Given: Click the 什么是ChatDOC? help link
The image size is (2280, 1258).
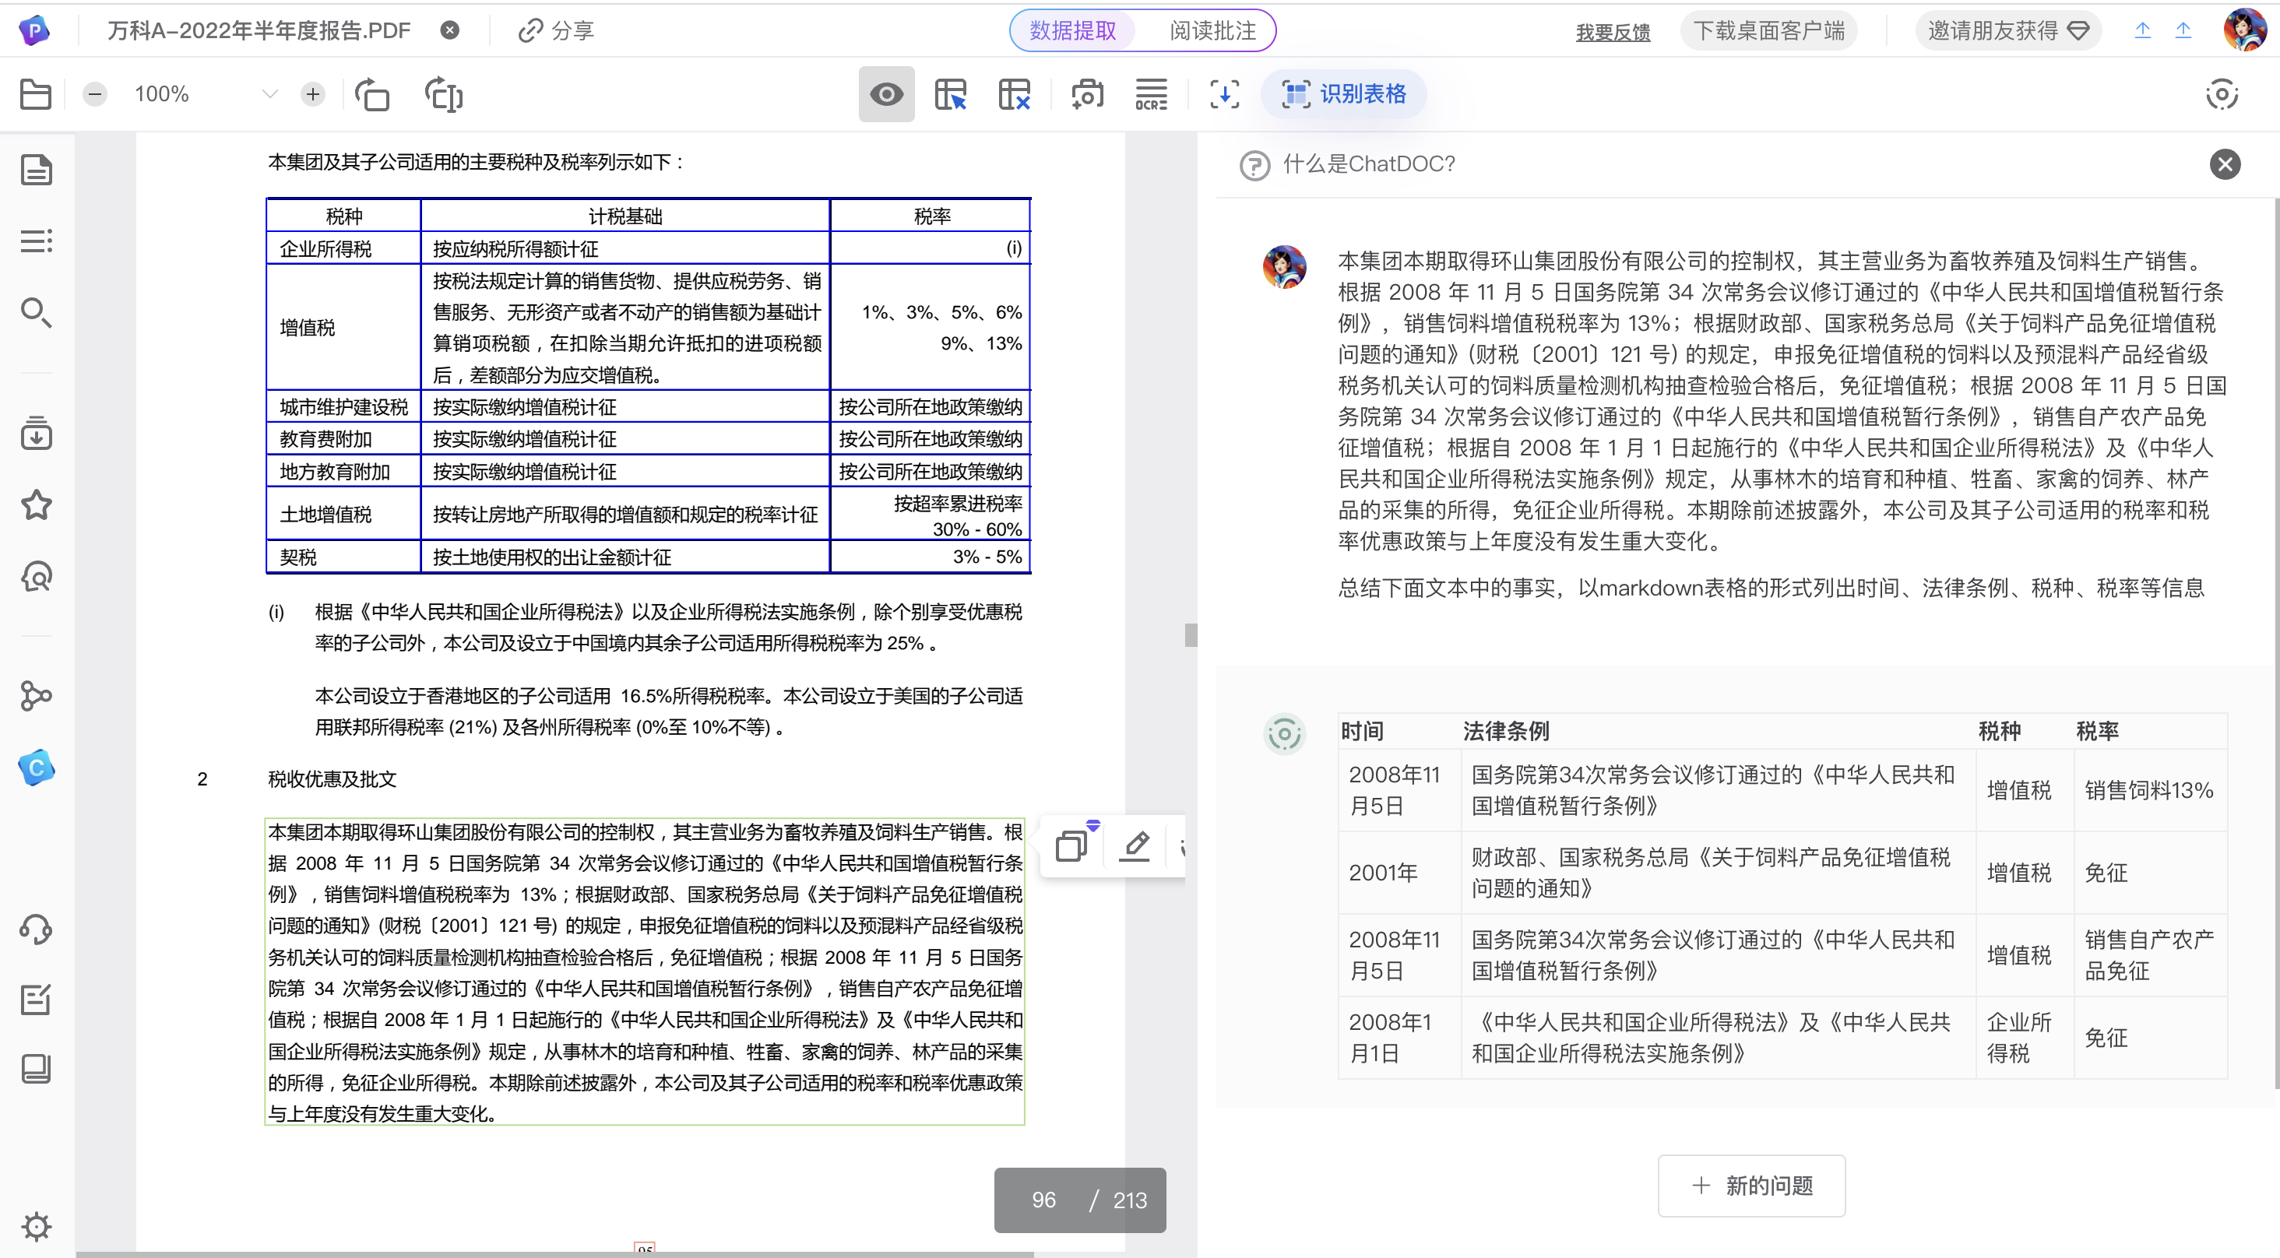Looking at the screenshot, I should 1368,163.
